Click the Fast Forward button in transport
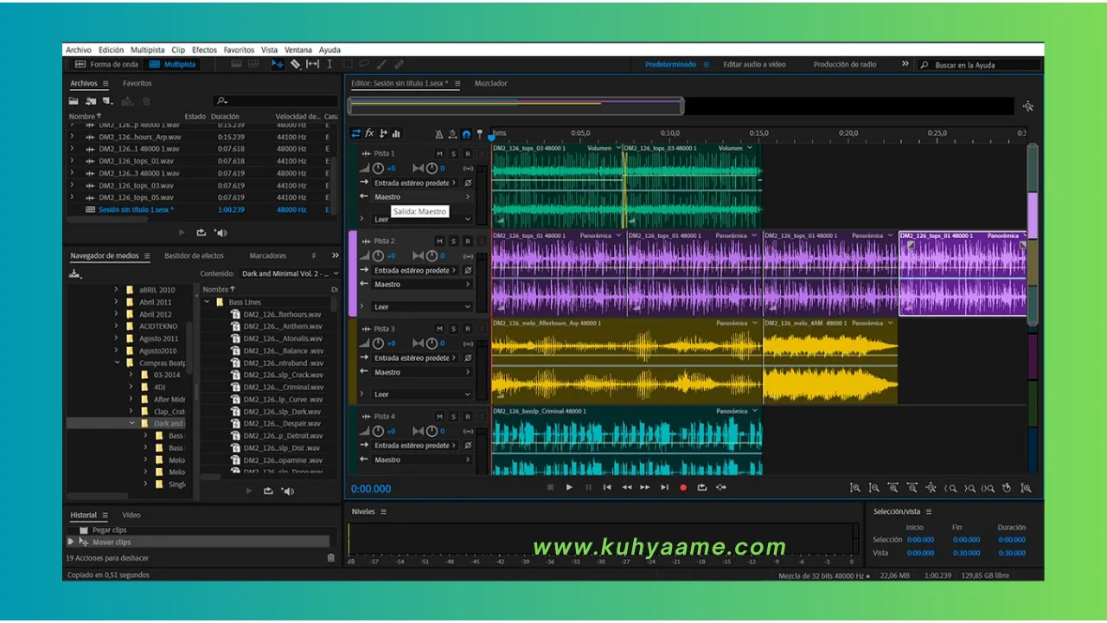 (645, 487)
